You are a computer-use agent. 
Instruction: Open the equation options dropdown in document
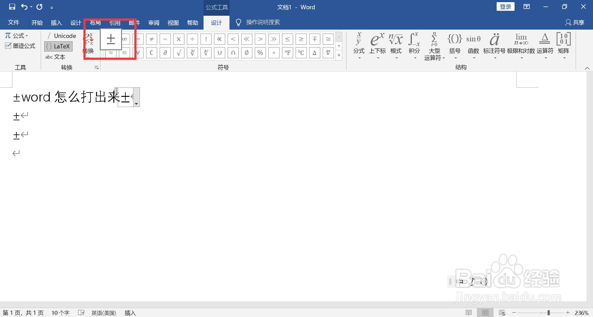[x=136, y=104]
